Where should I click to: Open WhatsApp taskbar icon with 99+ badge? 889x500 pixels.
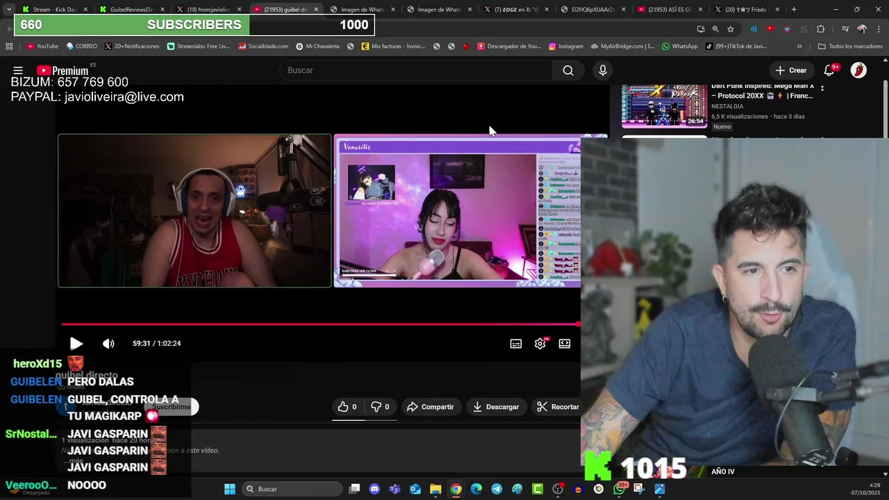[x=620, y=489]
